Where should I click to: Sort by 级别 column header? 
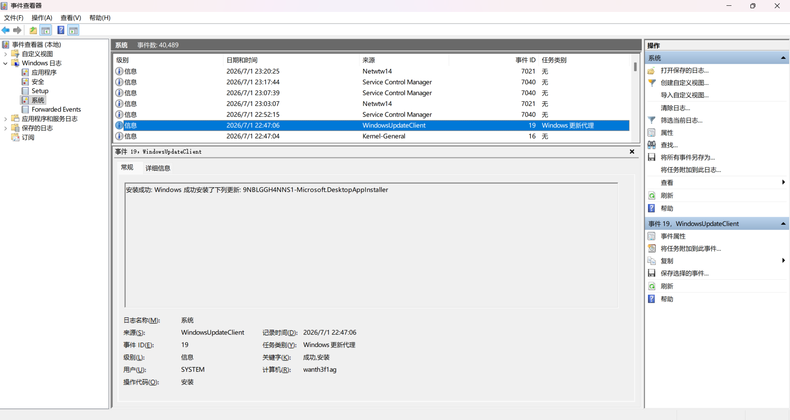(x=168, y=60)
